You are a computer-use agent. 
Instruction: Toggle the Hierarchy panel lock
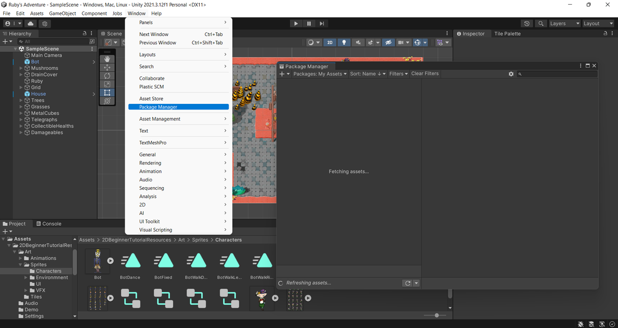pyautogui.click(x=85, y=33)
